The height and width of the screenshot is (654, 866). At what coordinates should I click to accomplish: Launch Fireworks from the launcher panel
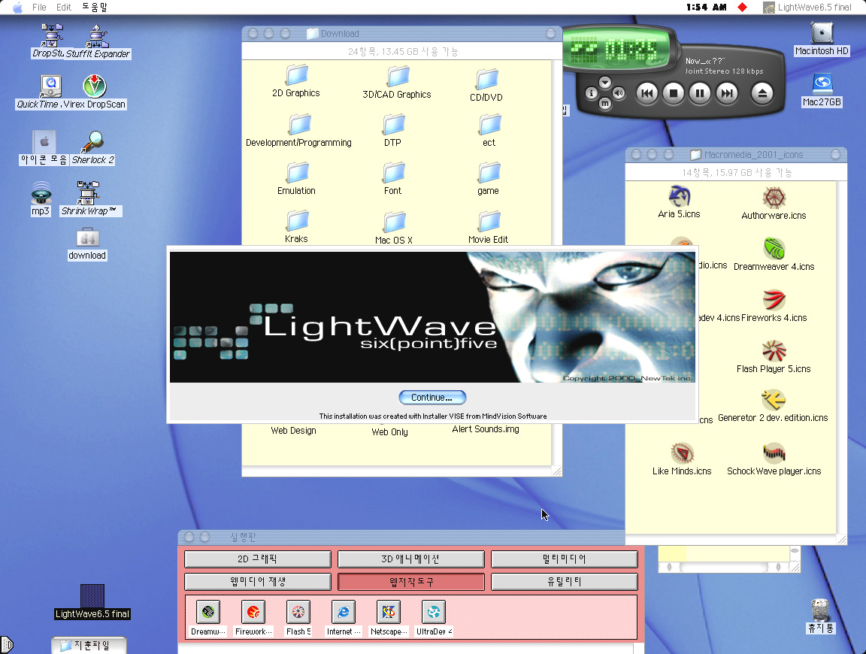coord(253,613)
